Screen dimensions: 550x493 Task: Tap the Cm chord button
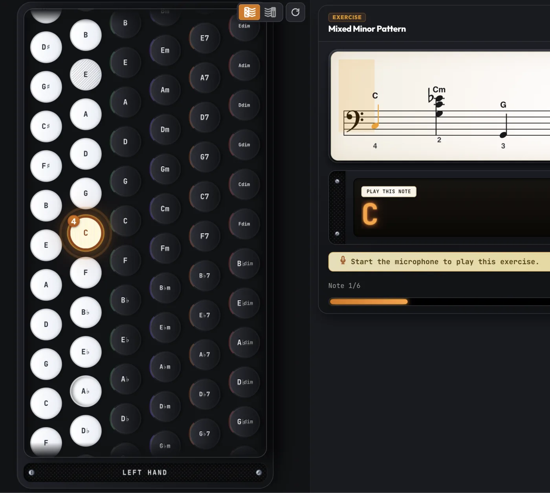165,209
